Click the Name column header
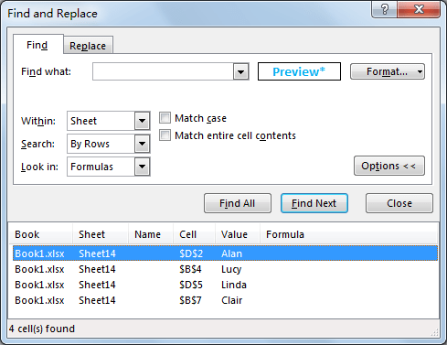 [151, 234]
